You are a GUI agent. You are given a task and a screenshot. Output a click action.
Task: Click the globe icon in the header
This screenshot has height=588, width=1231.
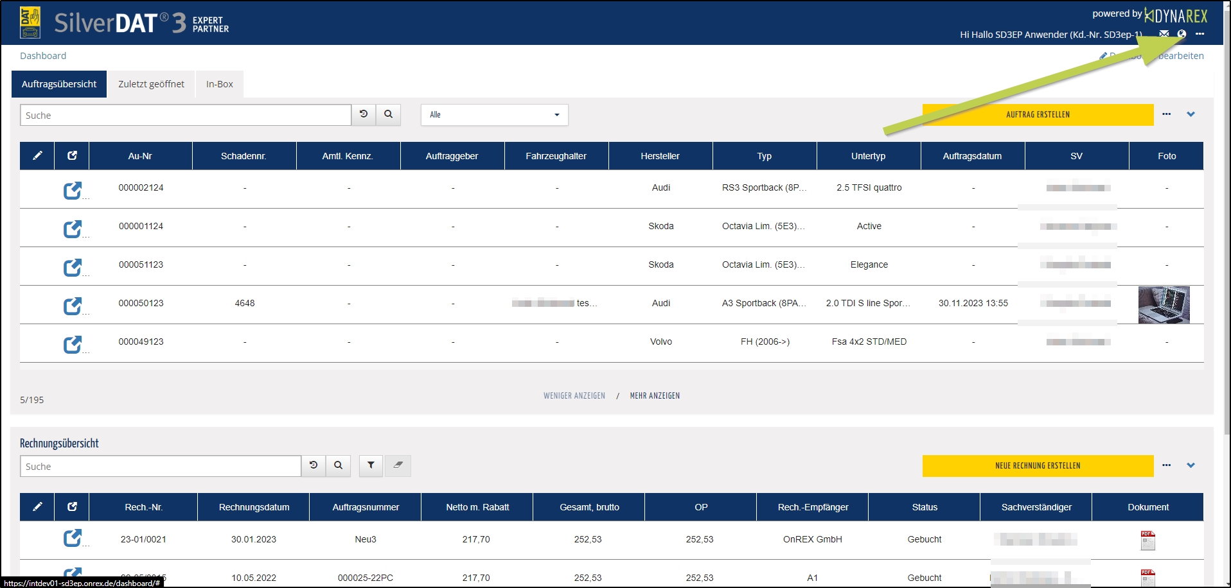[x=1182, y=34]
